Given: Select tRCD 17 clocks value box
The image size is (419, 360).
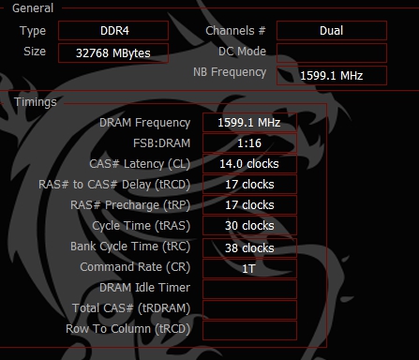Looking at the screenshot, I should point(249,185).
